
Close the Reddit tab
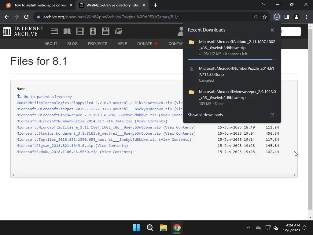[71, 6]
